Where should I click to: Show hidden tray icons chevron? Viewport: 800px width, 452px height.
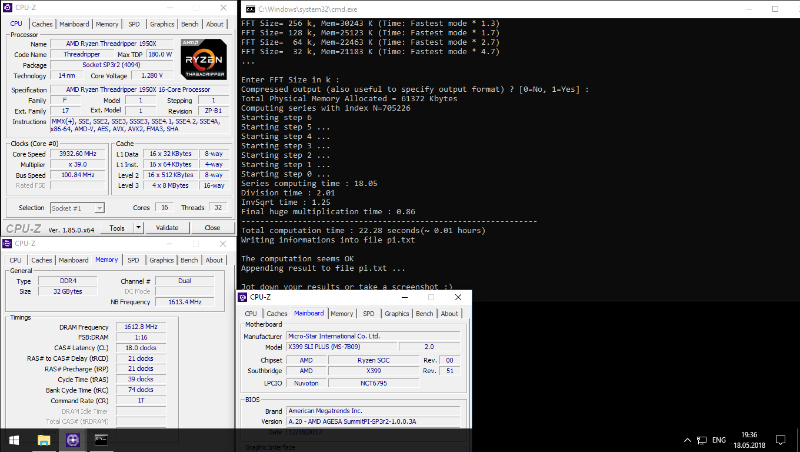[687, 440]
